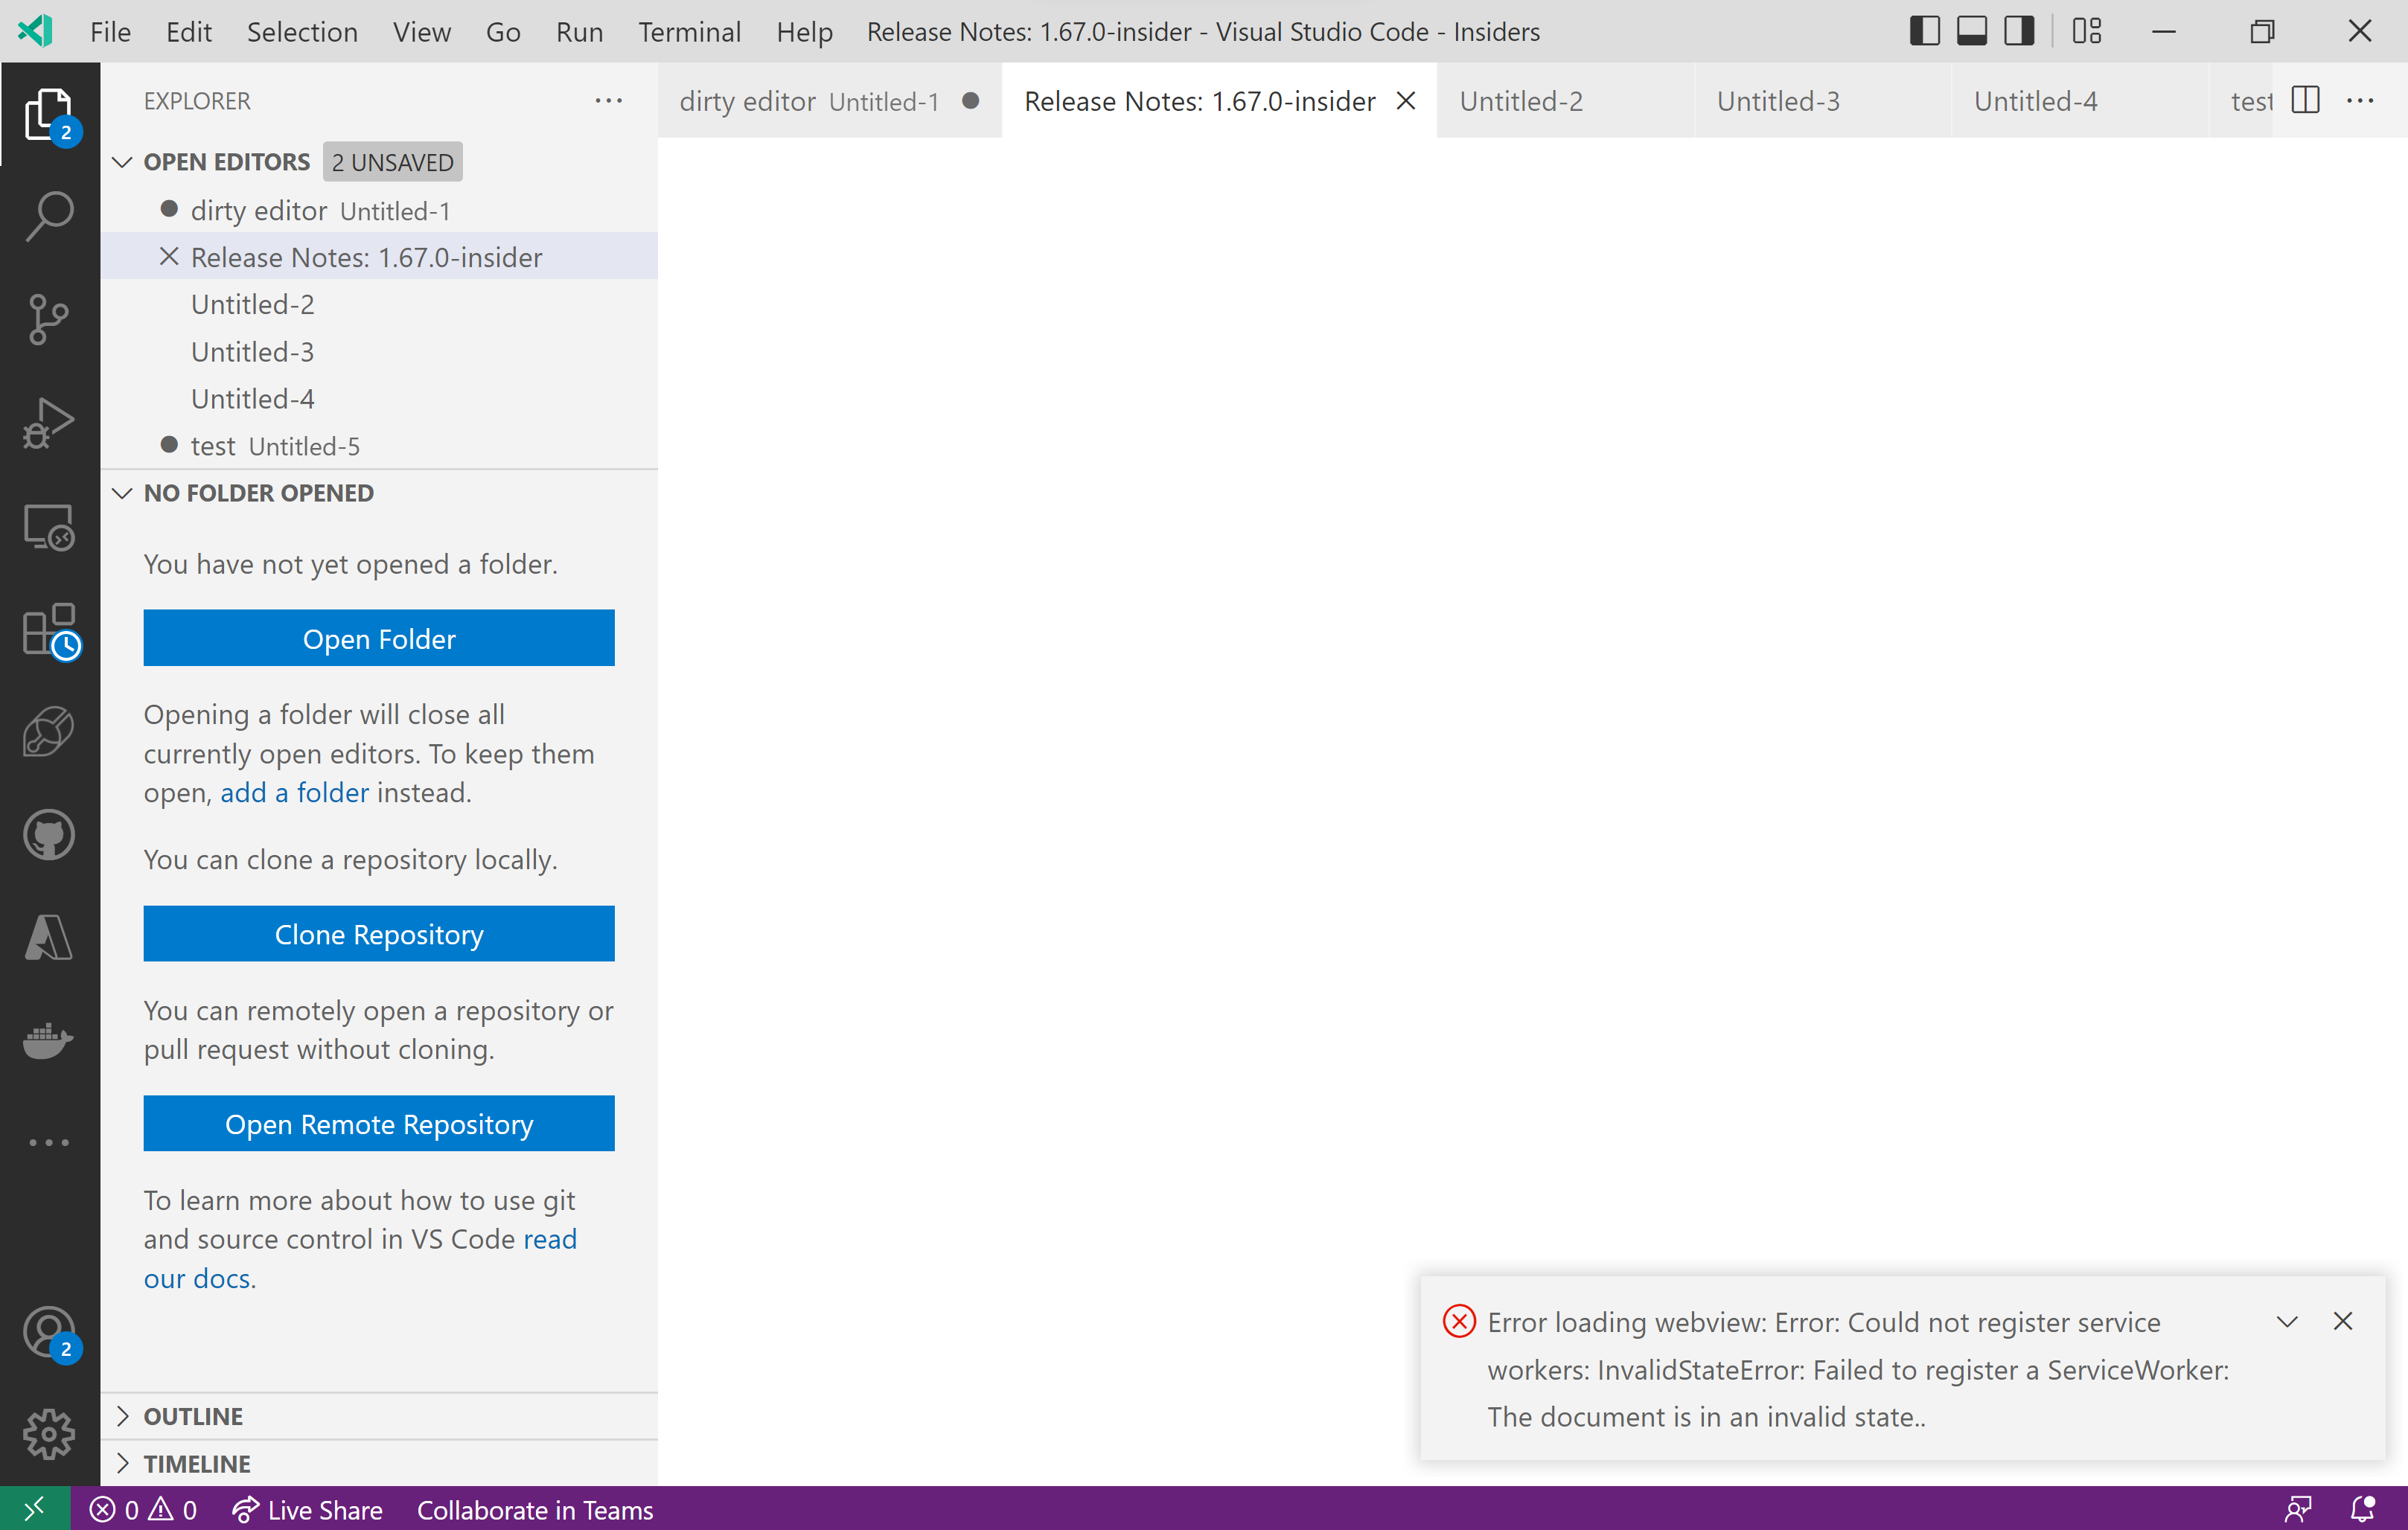Image resolution: width=2408 pixels, height=1530 pixels.
Task: Click the feedback icon in status bar
Action: click(x=2297, y=1509)
